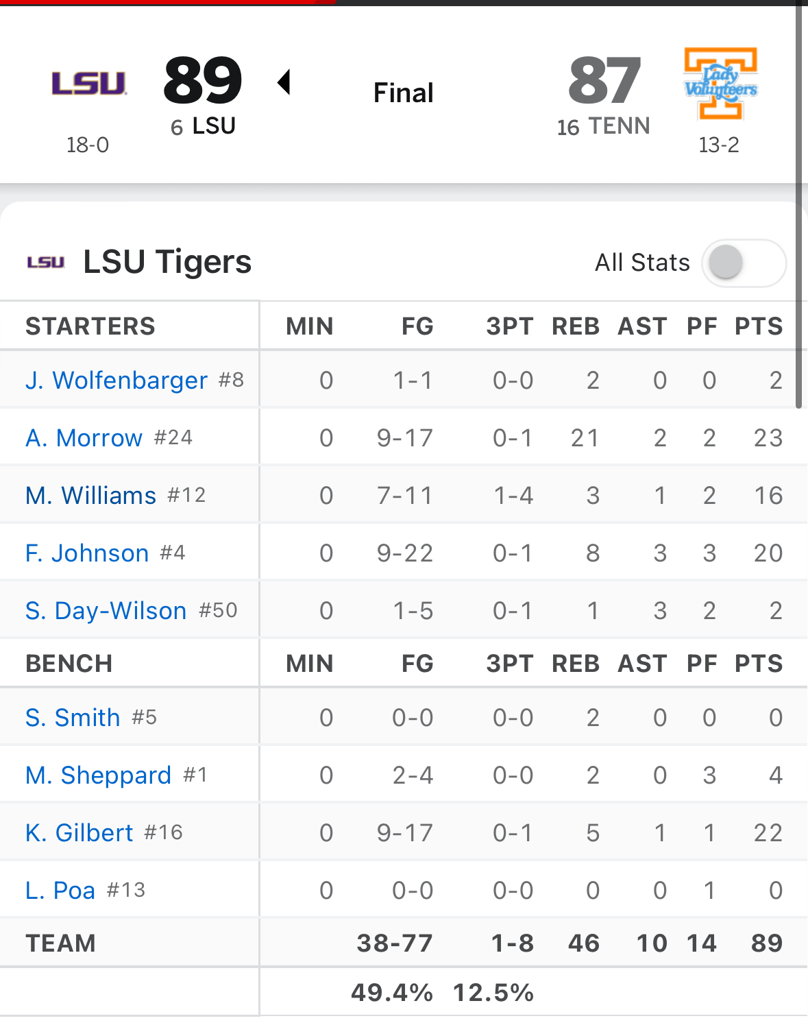Click the Tennessee Lady Volunteers logo
Image resolution: width=808 pixels, height=1025 pixels.
click(720, 84)
